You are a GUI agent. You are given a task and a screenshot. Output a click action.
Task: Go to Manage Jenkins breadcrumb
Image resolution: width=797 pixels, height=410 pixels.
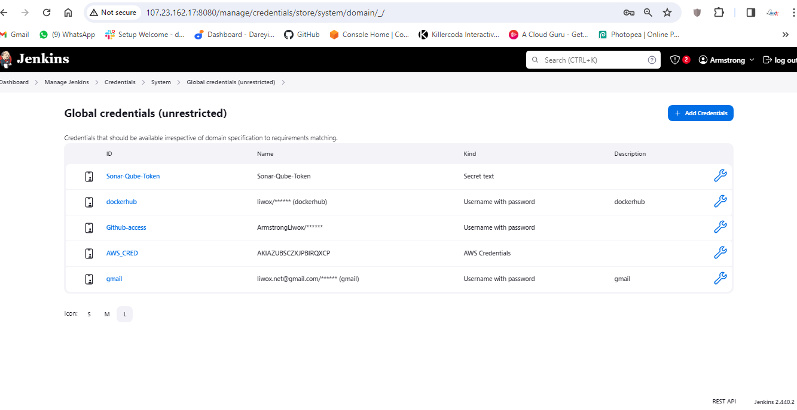click(66, 82)
